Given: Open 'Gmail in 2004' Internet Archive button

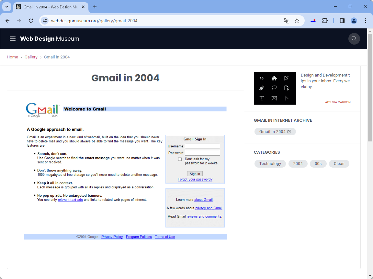Looking at the screenshot, I should click(x=275, y=131).
